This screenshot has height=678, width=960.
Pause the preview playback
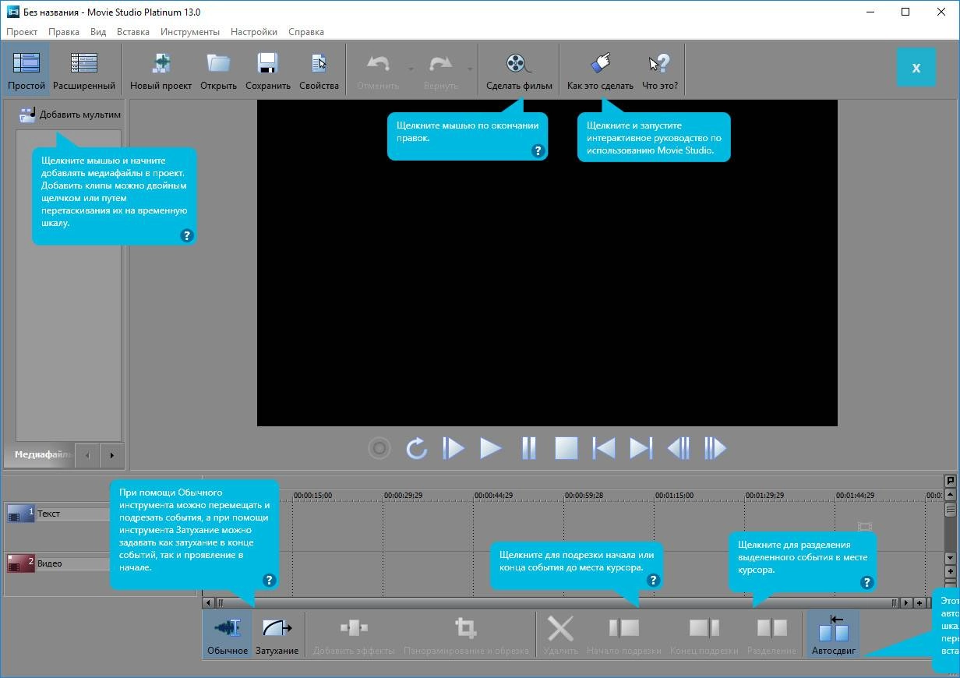(x=529, y=448)
